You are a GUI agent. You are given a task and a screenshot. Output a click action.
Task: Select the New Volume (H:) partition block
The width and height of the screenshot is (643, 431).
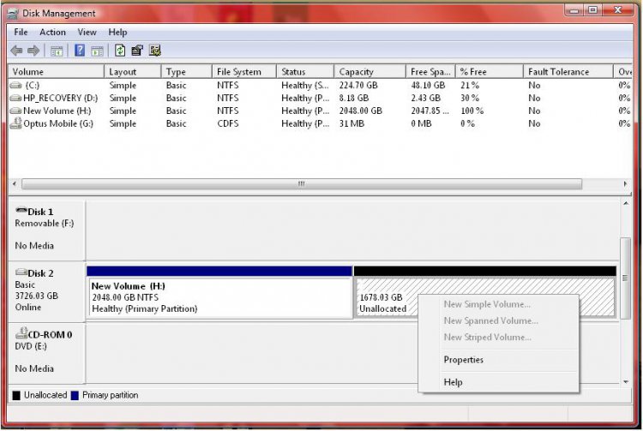pyautogui.click(x=219, y=297)
